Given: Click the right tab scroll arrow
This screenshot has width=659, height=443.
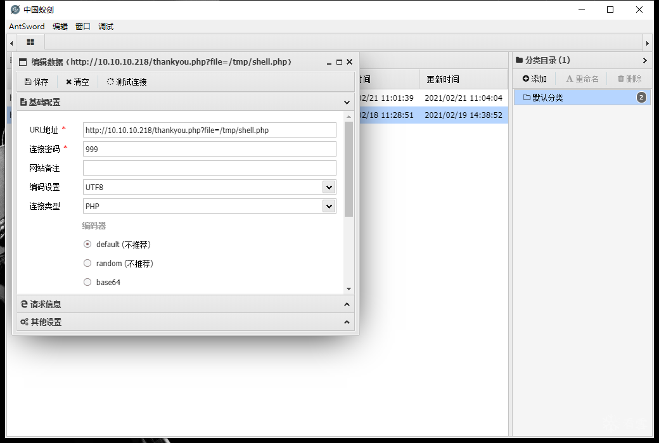Looking at the screenshot, I should (x=647, y=43).
